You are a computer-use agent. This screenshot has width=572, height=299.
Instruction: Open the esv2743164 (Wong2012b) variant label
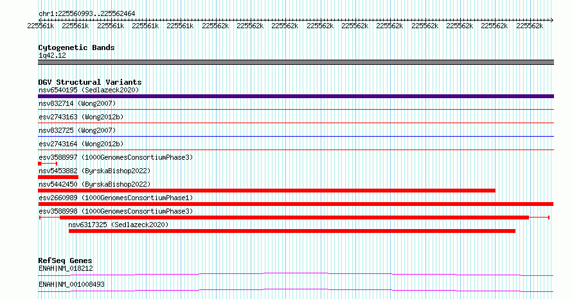click(x=81, y=144)
